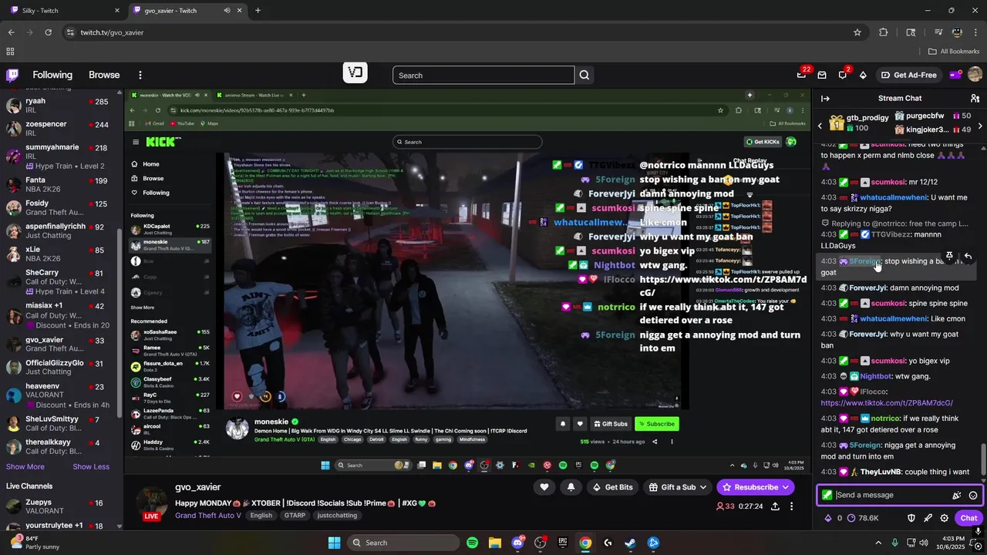Screen dimensions: 987x555
Task: Click the Bits diamond icon in top bar
Action: pos(863,75)
